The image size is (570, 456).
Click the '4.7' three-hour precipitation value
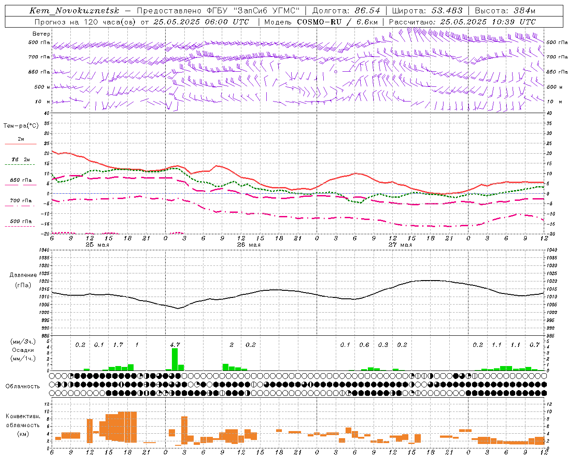pos(175,345)
